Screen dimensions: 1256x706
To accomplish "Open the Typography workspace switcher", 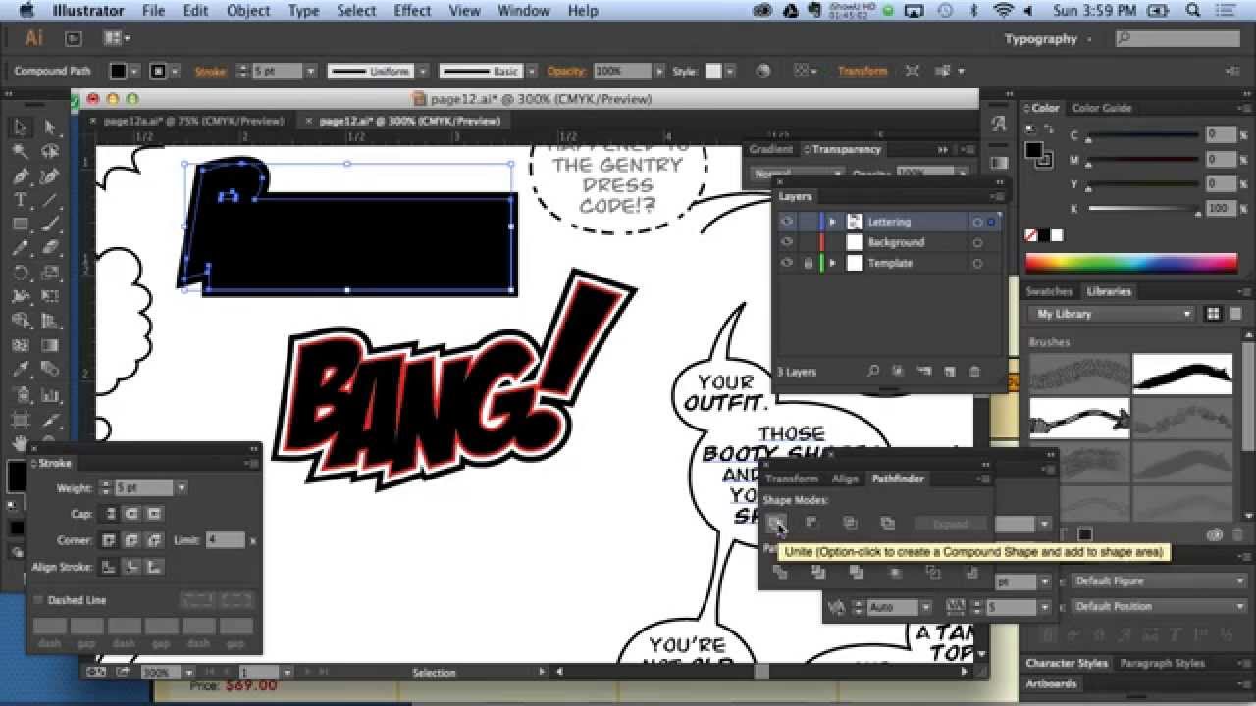I will (x=1048, y=39).
